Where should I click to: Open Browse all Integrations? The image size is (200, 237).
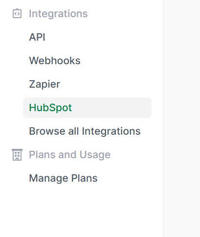tap(85, 131)
